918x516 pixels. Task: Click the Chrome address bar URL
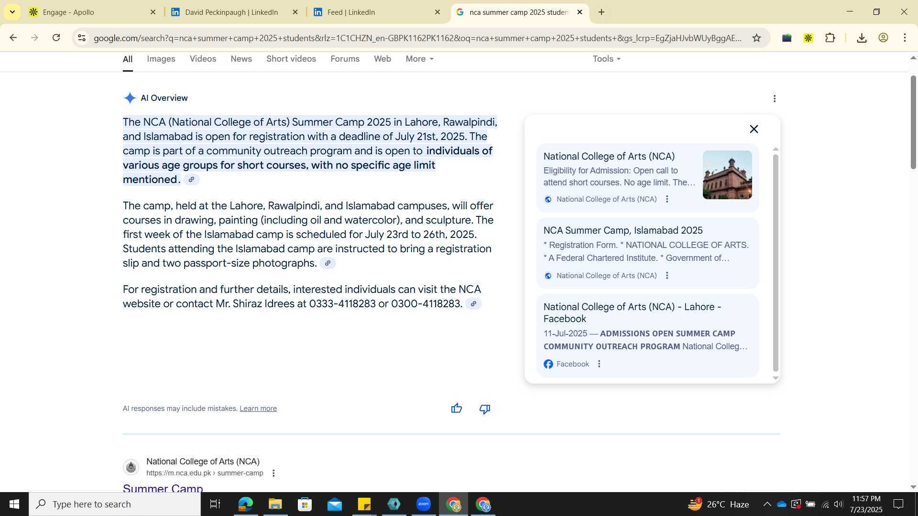tap(417, 38)
